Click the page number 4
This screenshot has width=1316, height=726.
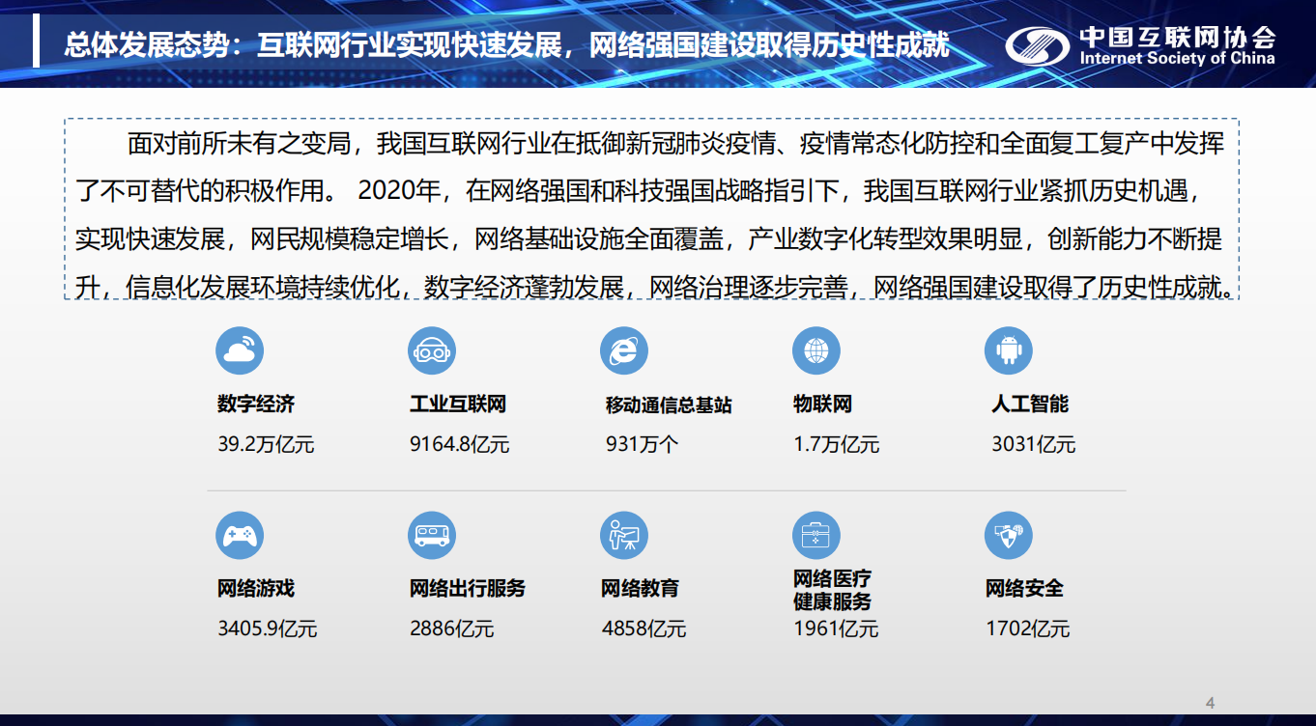1210,702
